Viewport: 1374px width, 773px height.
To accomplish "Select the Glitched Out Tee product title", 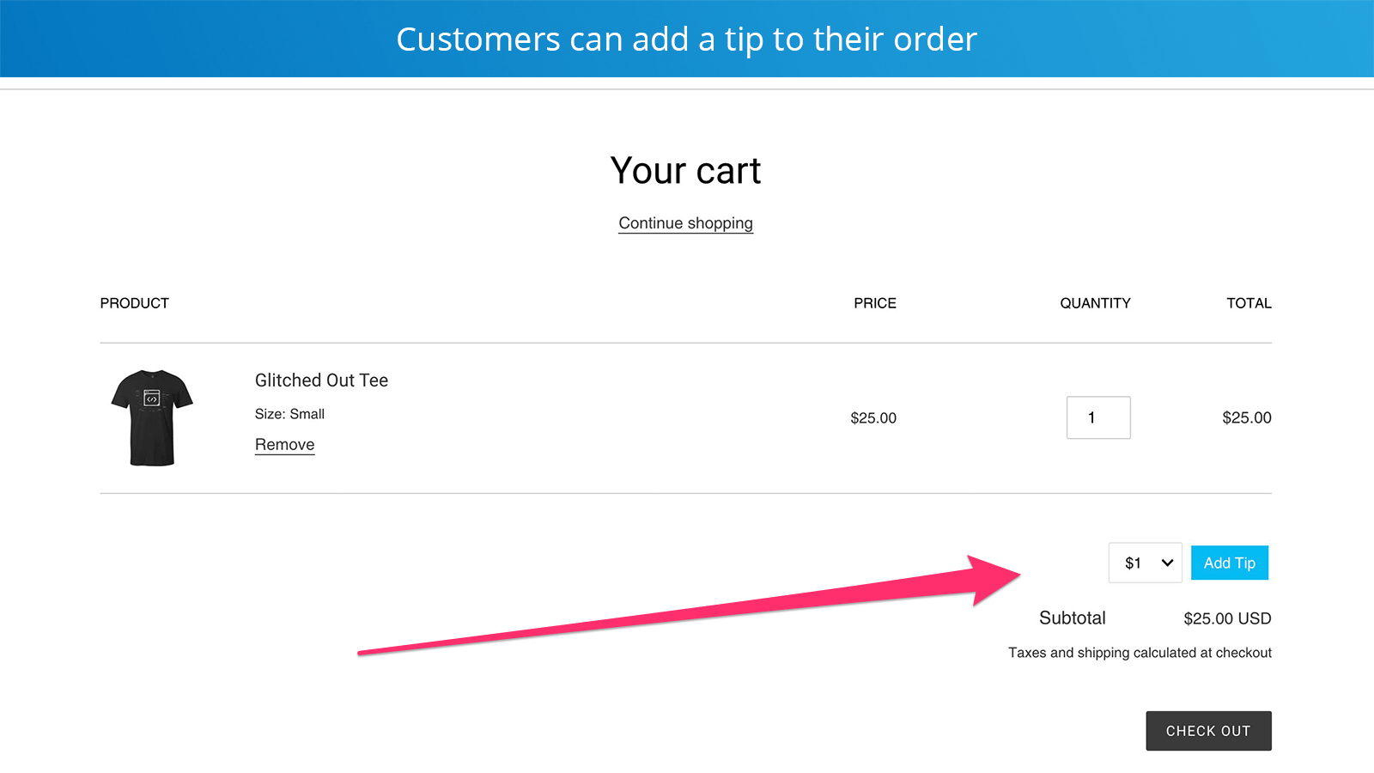I will coord(321,380).
